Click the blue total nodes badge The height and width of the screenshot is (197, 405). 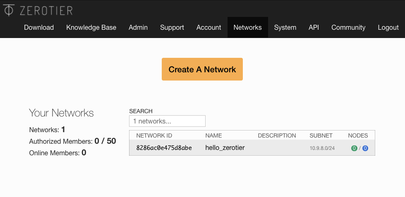pyautogui.click(x=365, y=148)
